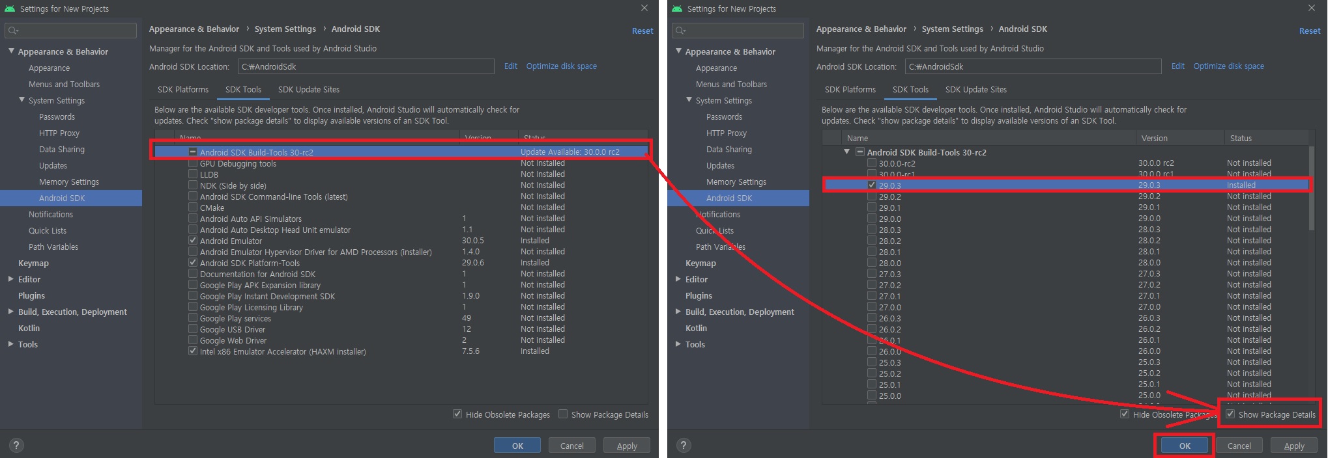Expand Build, Execution, Deployment in right window
This screenshot has width=1328, height=458.
[x=678, y=312]
